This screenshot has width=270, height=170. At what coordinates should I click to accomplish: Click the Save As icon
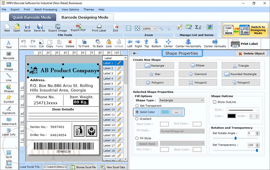(39, 28)
